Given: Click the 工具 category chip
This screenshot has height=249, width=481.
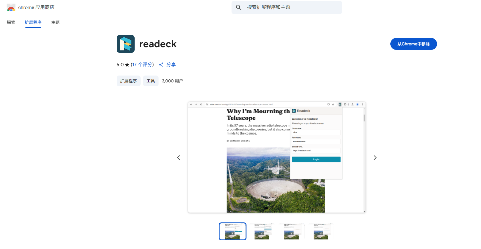Looking at the screenshot, I should click(x=151, y=81).
